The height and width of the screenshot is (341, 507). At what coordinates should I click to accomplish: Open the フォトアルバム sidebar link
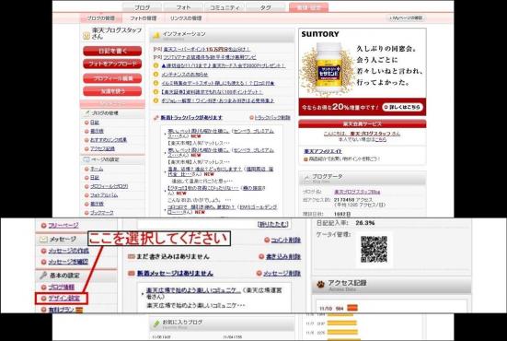[x=104, y=195]
